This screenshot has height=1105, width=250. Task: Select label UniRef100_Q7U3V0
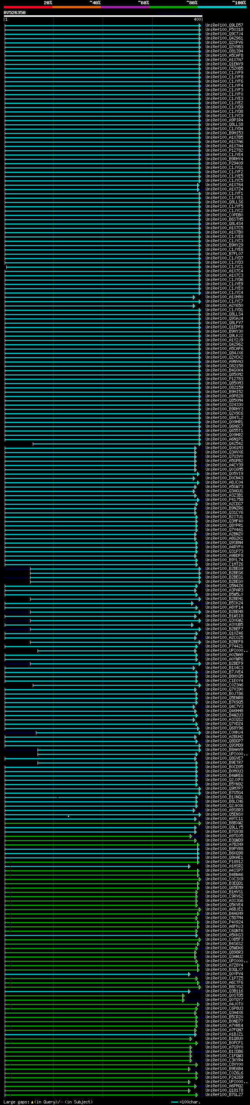(x=224, y=456)
